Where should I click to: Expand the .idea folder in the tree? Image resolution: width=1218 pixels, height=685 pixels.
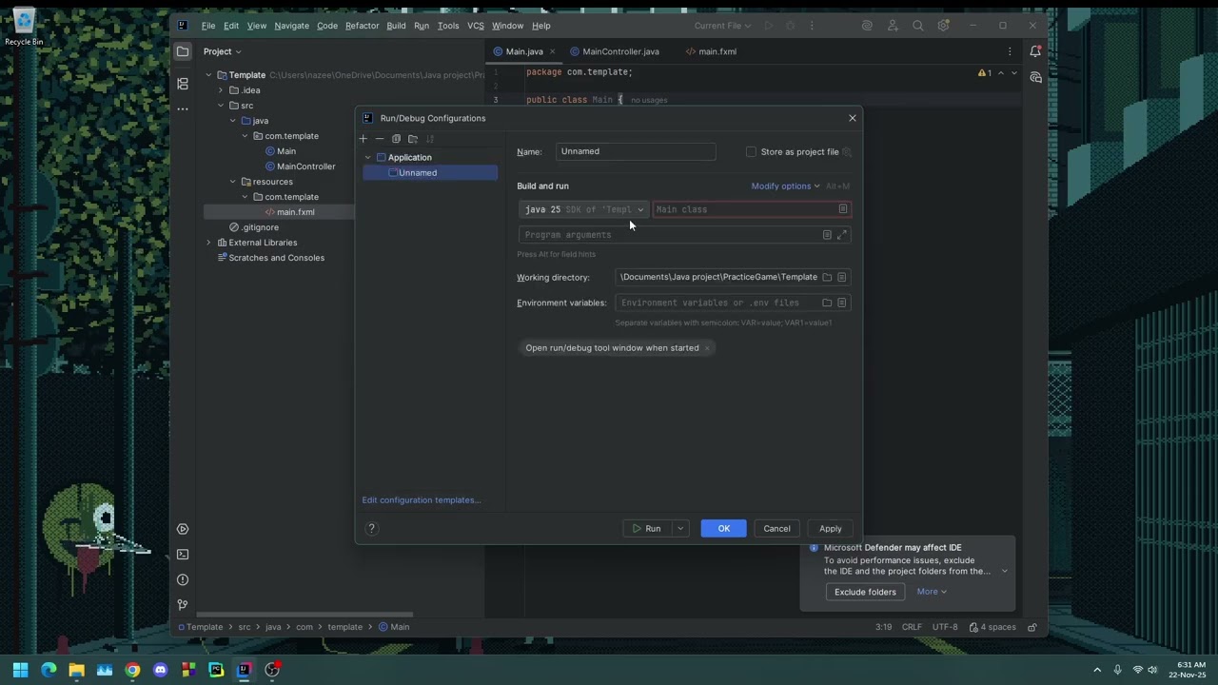(221, 90)
